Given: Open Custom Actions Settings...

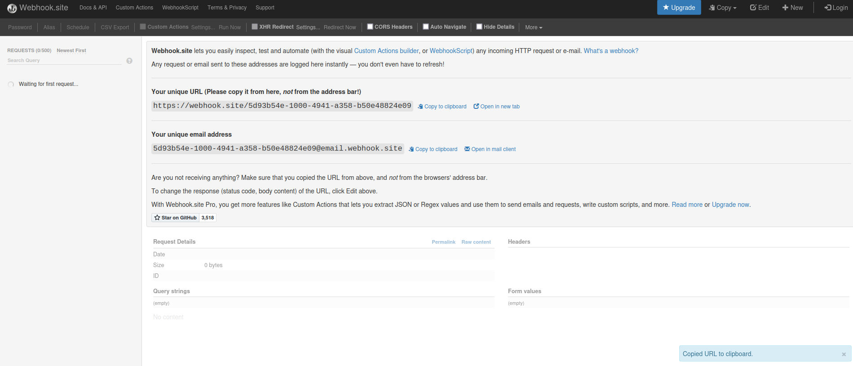Looking at the screenshot, I should point(203,27).
